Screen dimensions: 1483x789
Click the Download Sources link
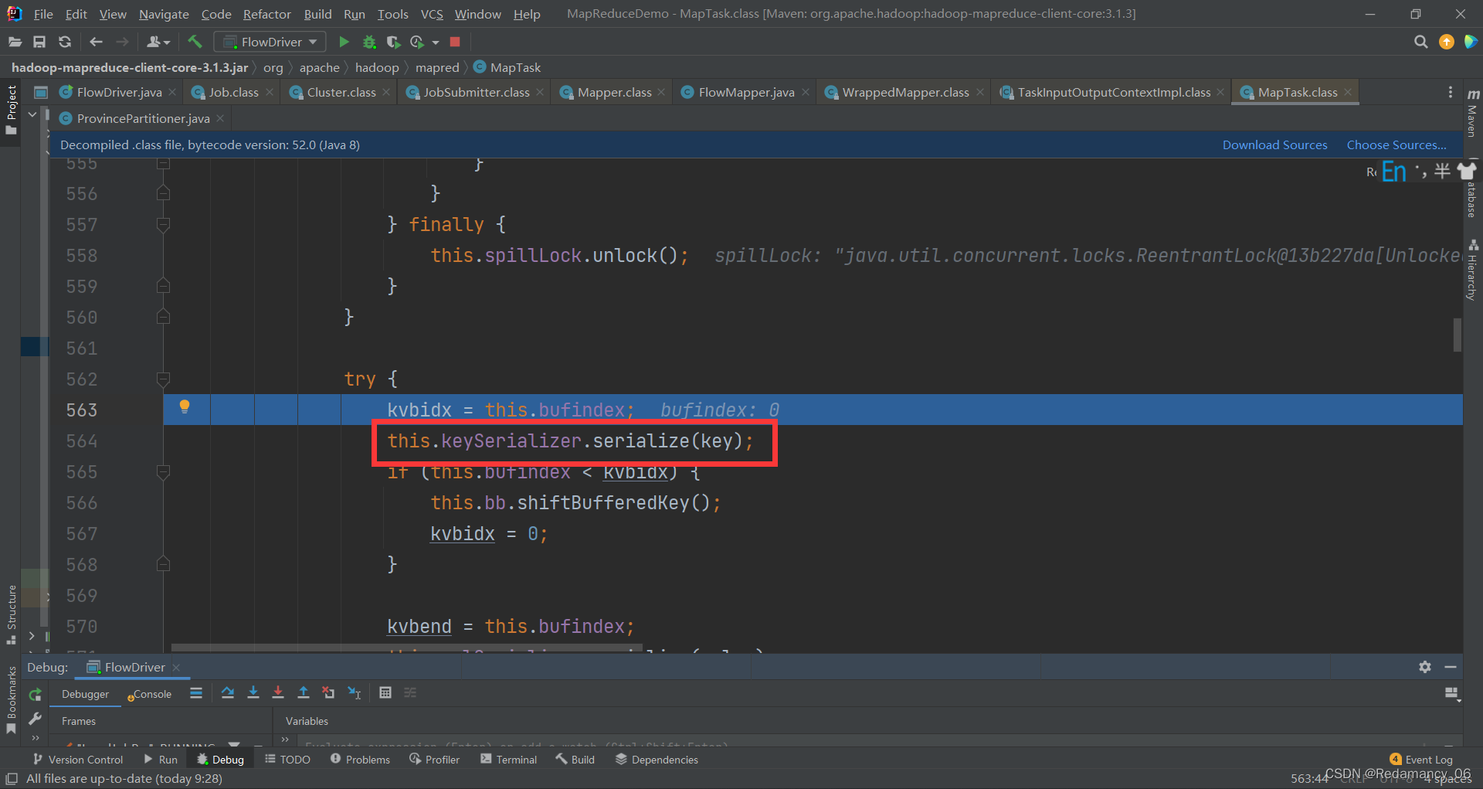click(x=1274, y=145)
